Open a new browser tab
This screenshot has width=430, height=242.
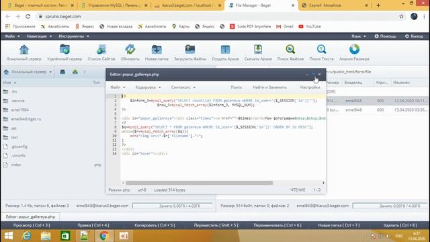(x=378, y=5)
